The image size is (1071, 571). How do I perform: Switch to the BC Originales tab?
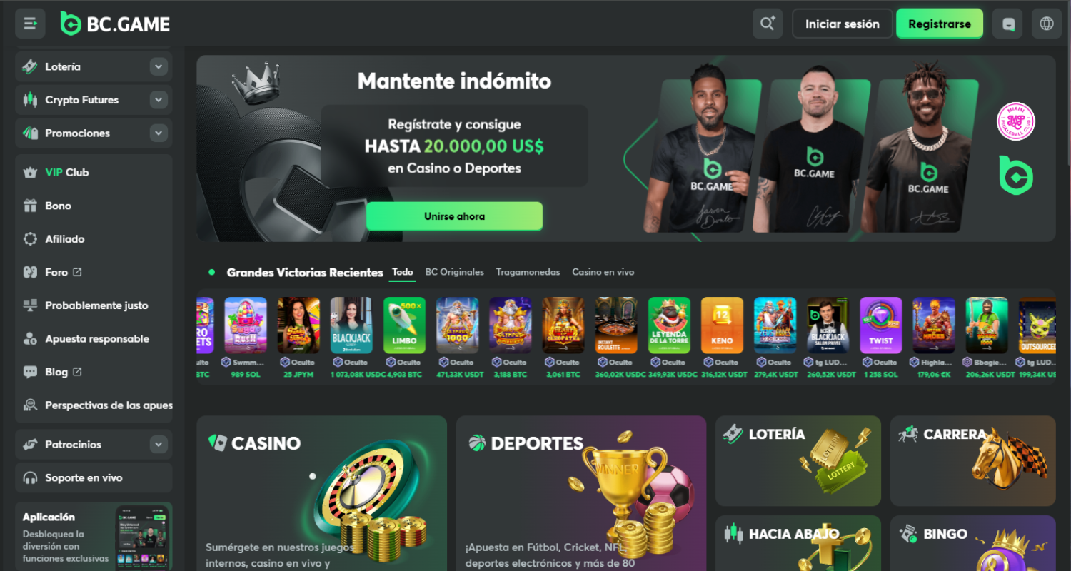[x=454, y=272]
